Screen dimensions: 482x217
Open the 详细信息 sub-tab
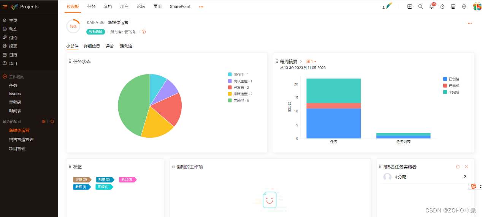pyautogui.click(x=92, y=46)
